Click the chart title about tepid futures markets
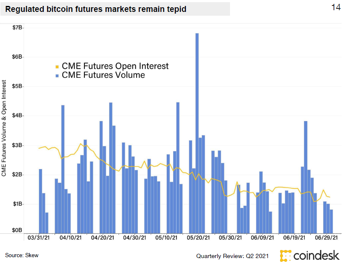Viewport: 342px width, 264px height. (95, 9)
